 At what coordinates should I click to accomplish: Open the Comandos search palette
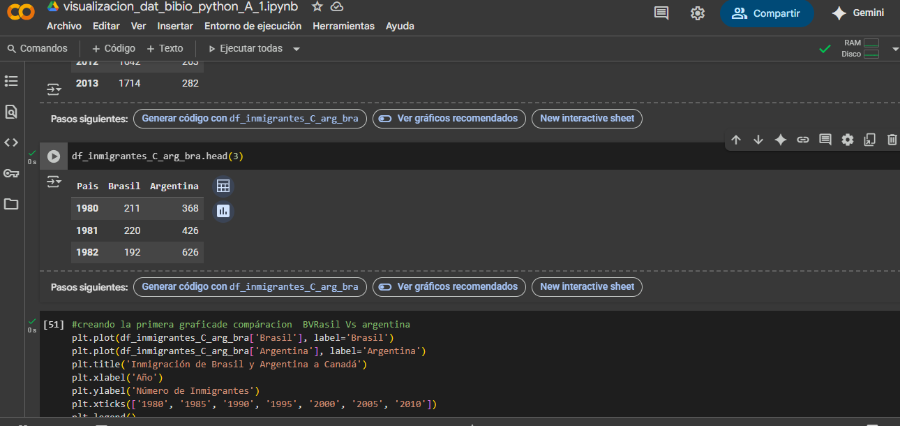pyautogui.click(x=37, y=48)
